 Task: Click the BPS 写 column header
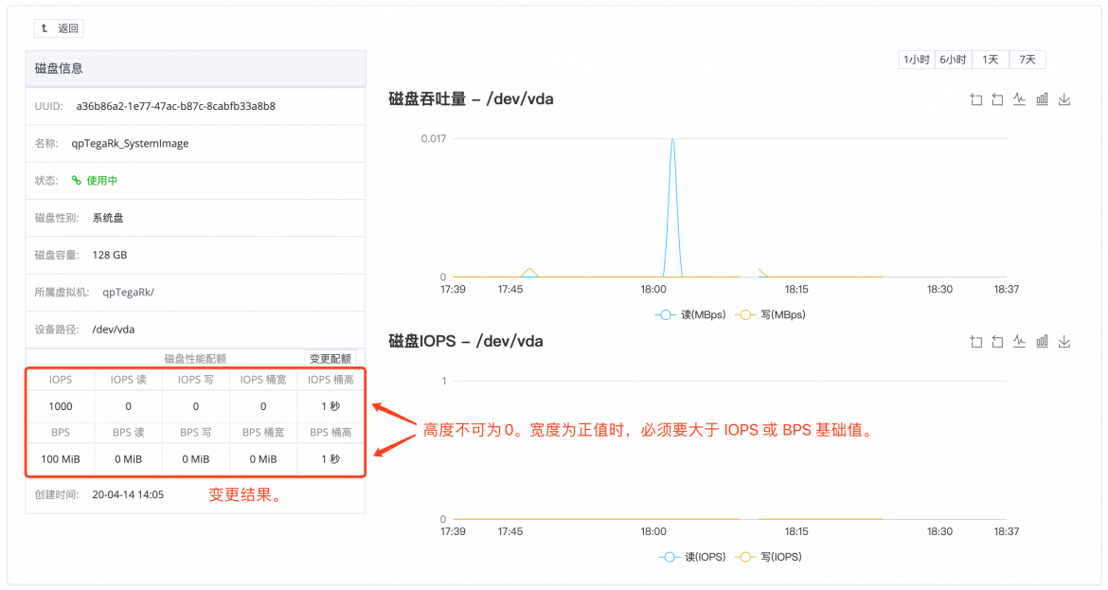coord(196,433)
